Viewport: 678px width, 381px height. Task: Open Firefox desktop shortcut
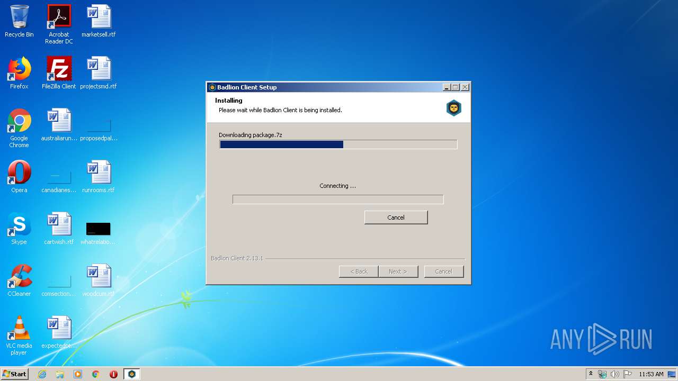(19, 73)
